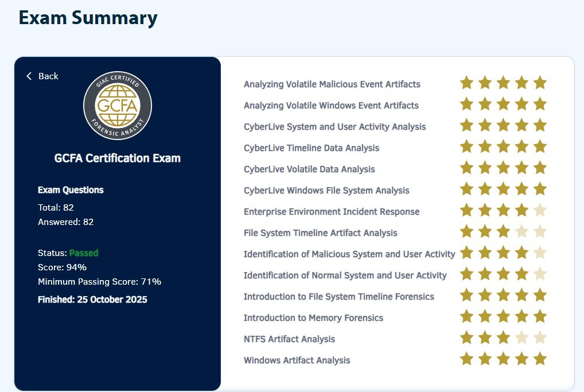
Task: Click fourth star of CyberLive Volatile Data Analysis
Action: click(522, 168)
